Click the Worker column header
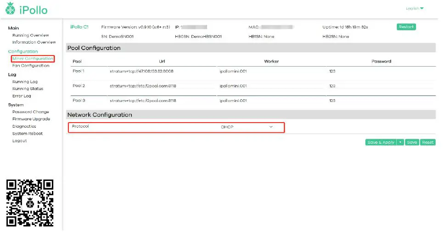This screenshot has width=444, height=236. (x=271, y=62)
